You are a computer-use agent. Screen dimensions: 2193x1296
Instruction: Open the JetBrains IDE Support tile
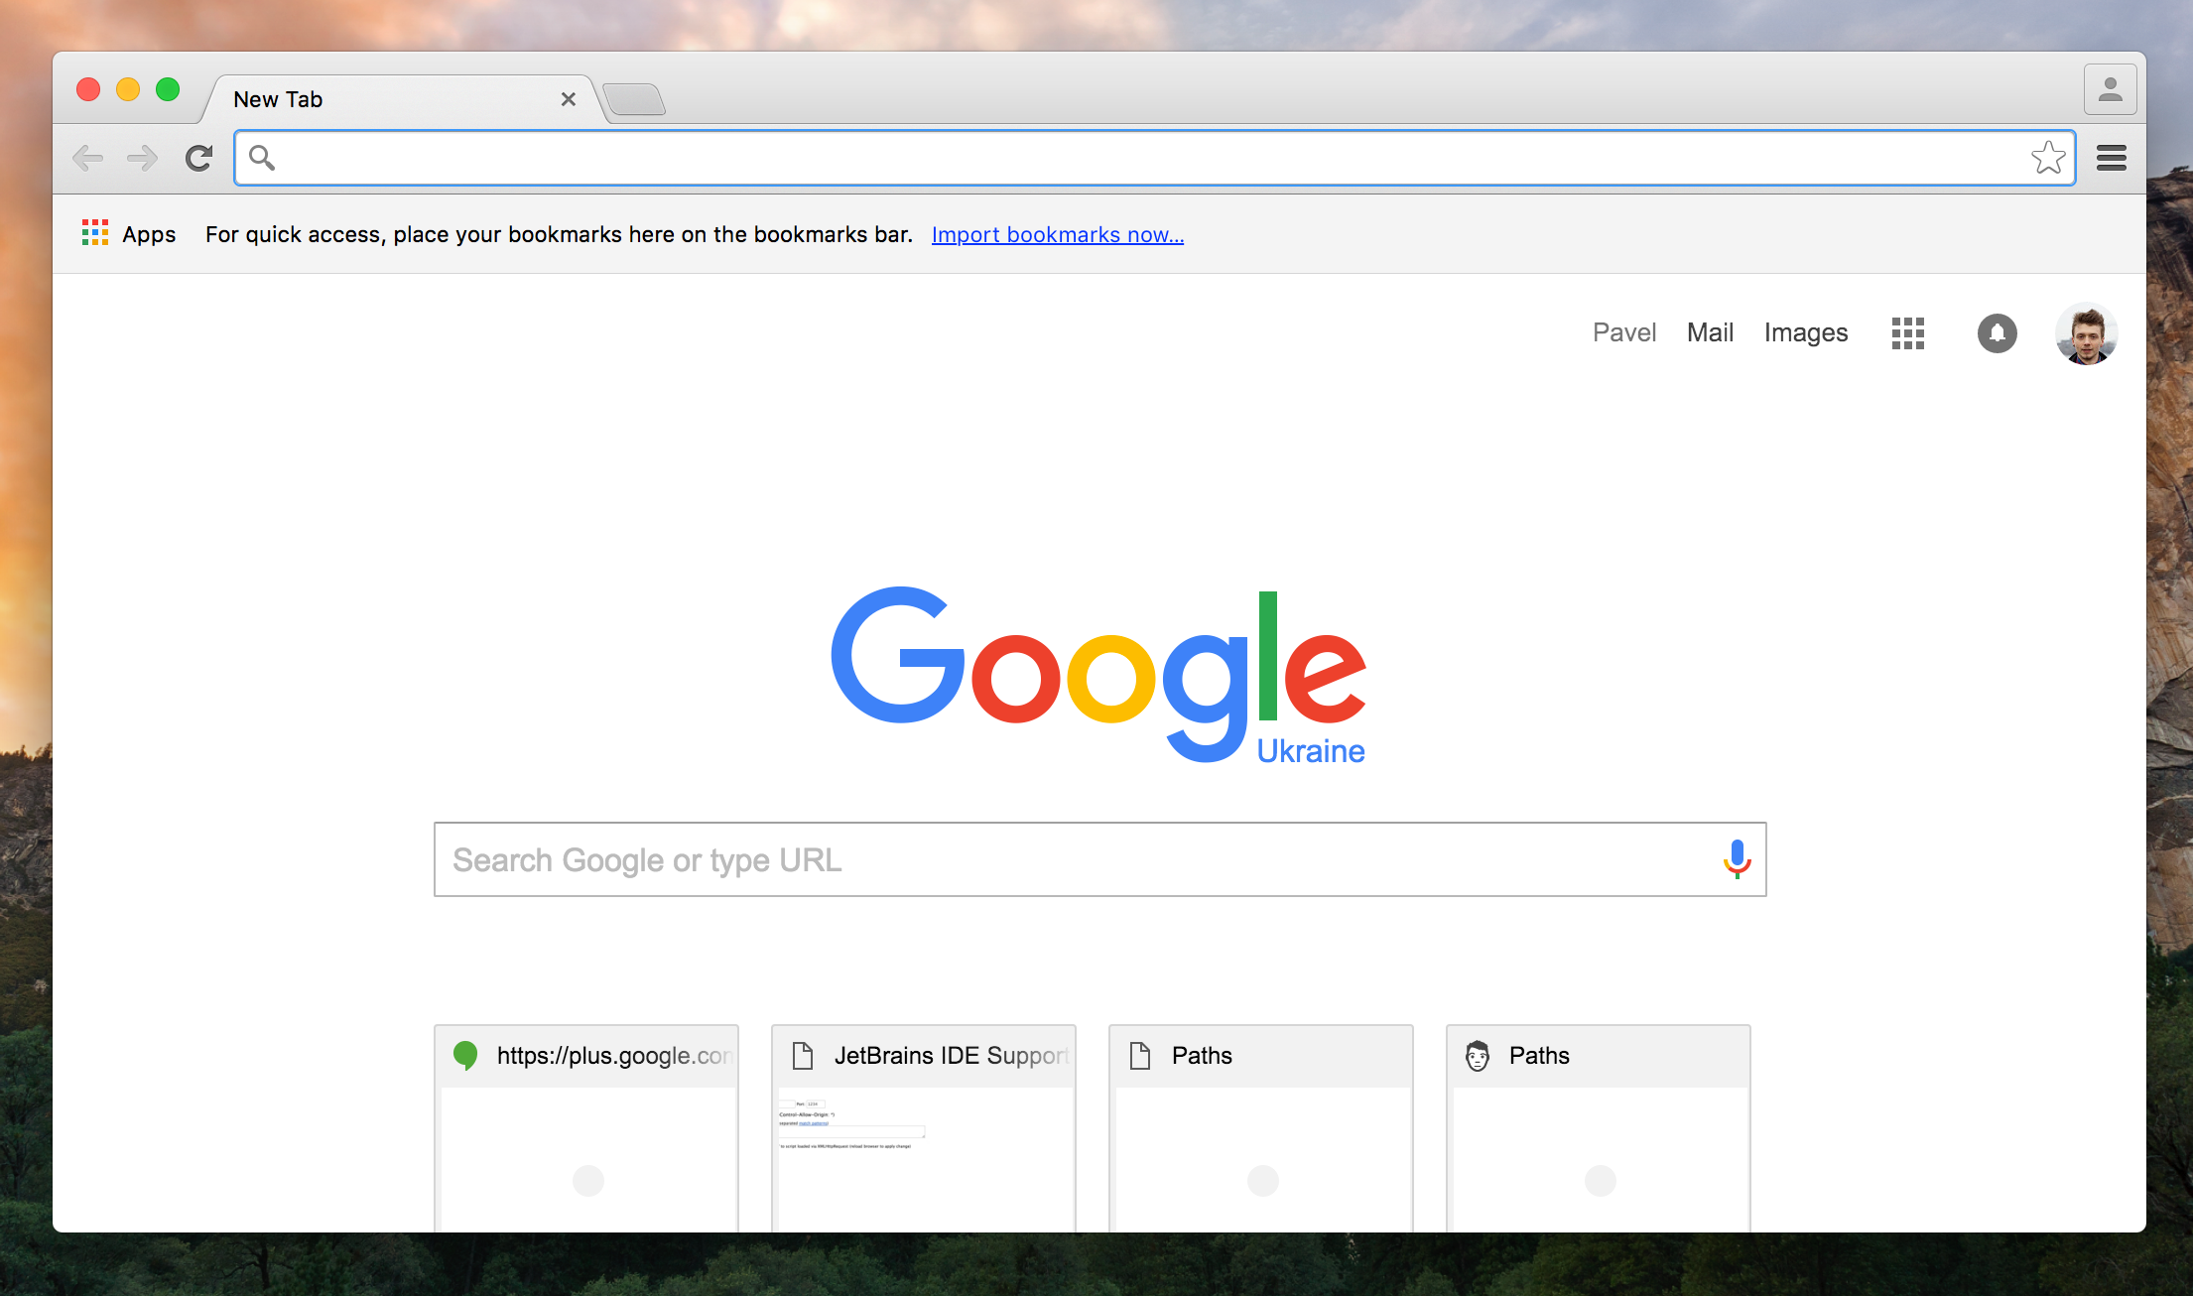(924, 1128)
